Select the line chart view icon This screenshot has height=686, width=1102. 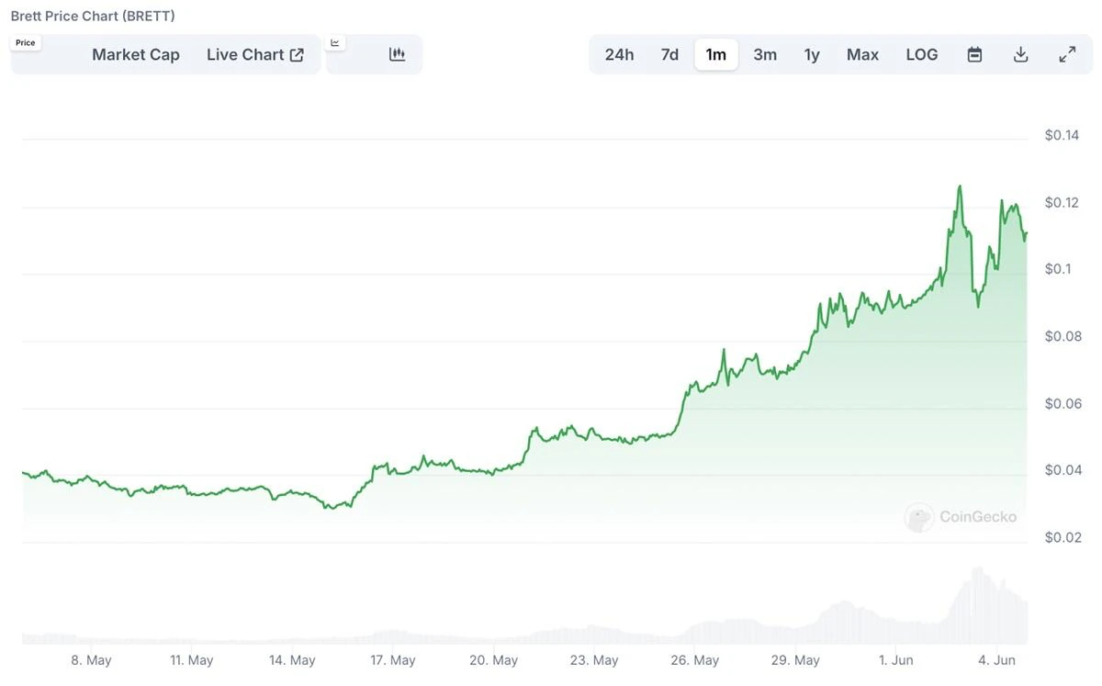(335, 43)
